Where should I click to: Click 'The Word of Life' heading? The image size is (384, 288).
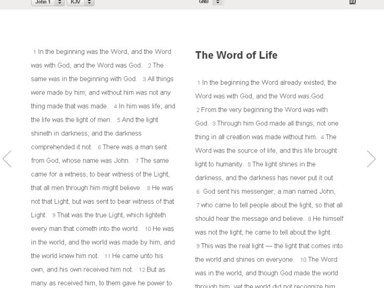[236, 55]
